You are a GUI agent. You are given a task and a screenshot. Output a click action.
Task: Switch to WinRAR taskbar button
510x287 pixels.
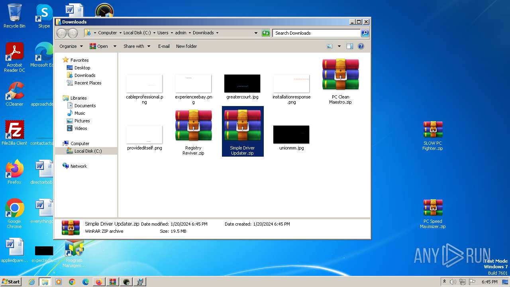(113, 282)
